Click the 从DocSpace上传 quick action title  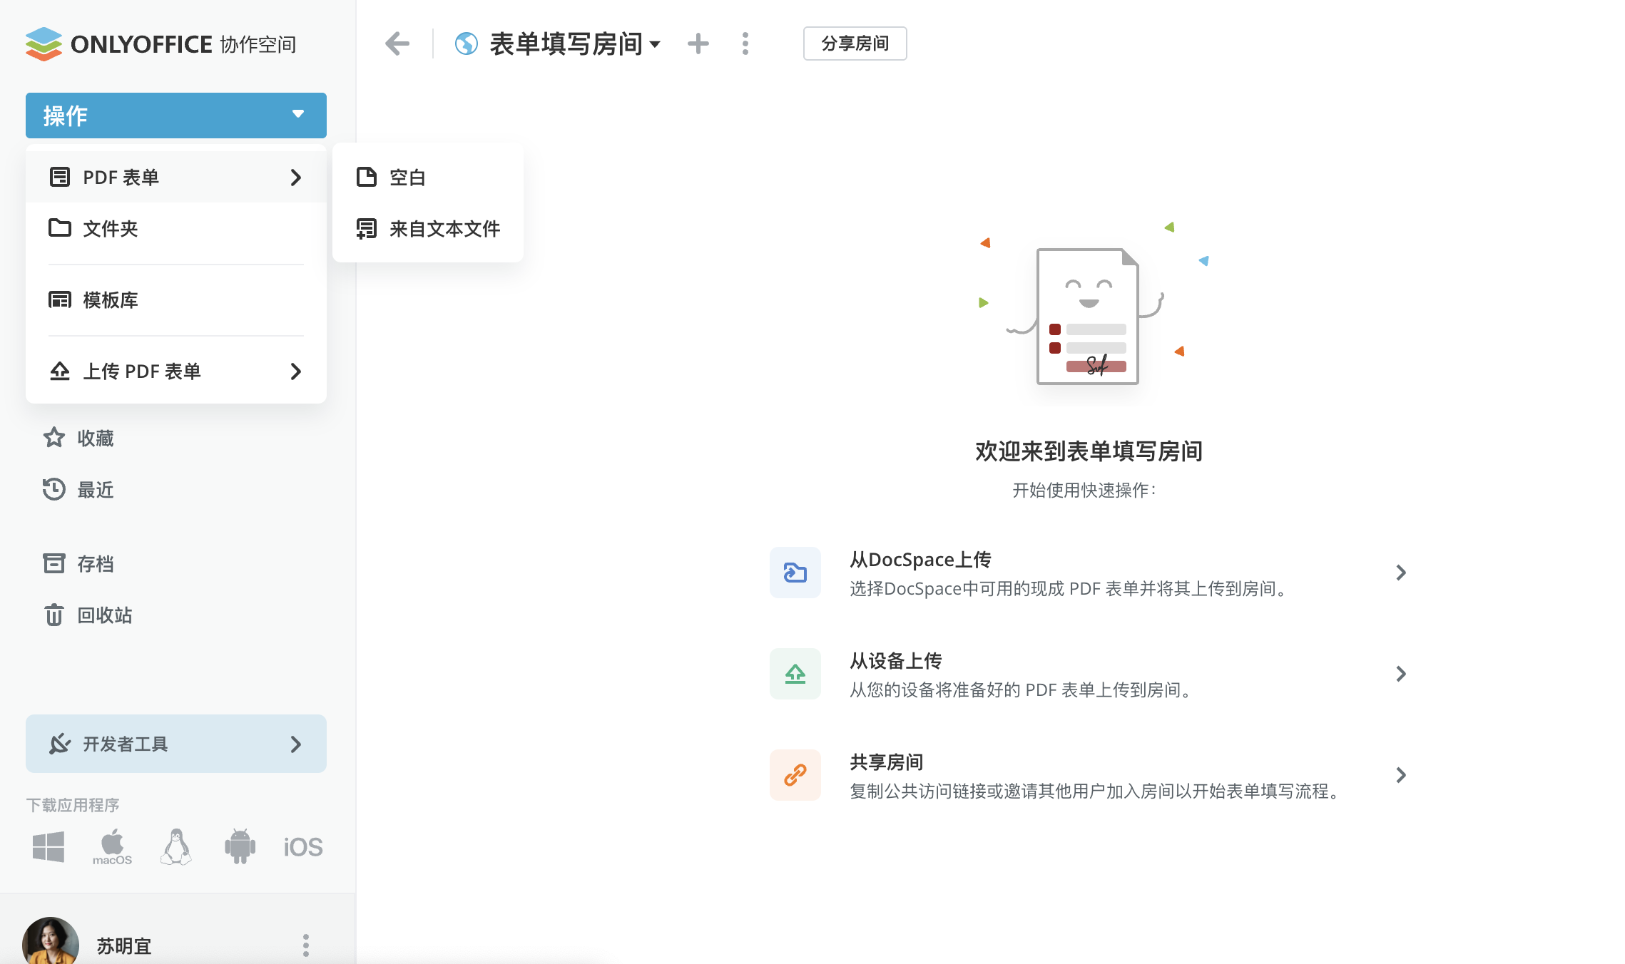coord(920,560)
